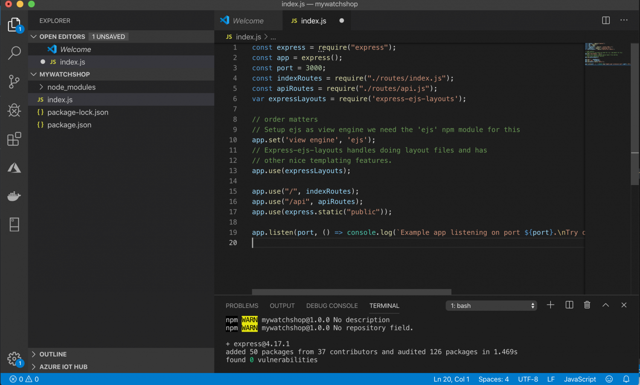Expand the AZURE IOT HUB section
This screenshot has height=385, width=640.
coord(63,367)
